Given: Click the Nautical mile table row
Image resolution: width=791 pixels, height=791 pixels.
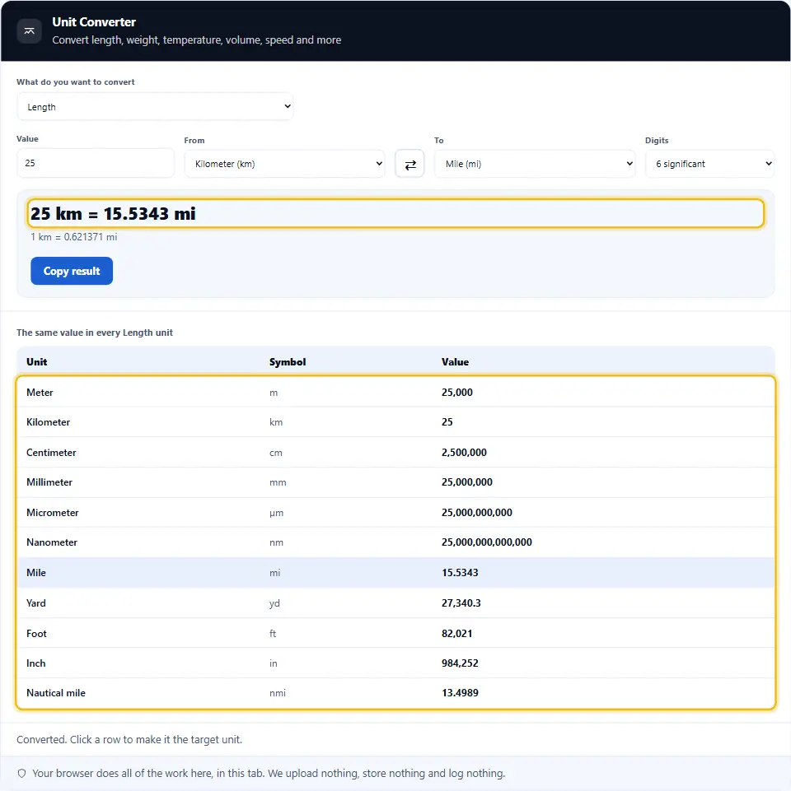Looking at the screenshot, I should 395,692.
